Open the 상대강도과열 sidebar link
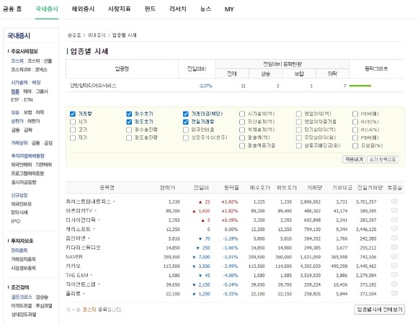The image size is (418, 324). click(x=24, y=315)
